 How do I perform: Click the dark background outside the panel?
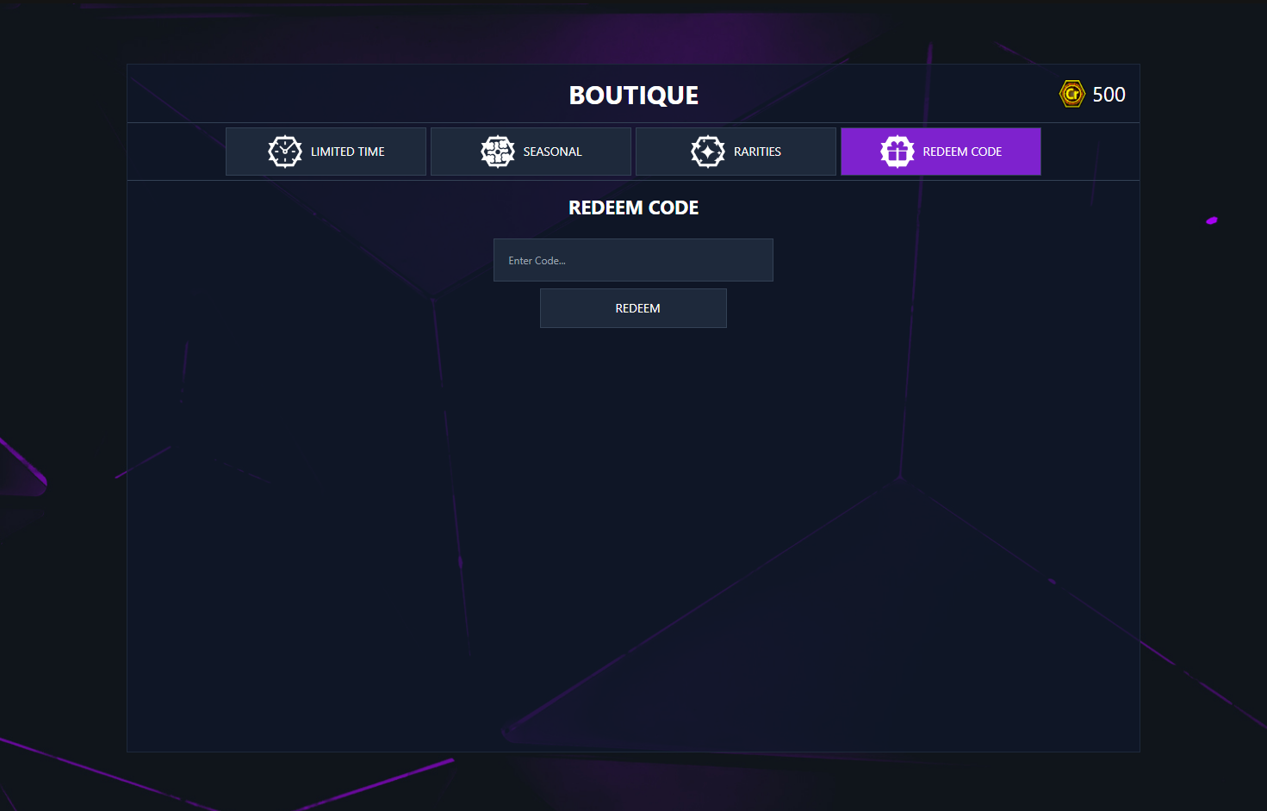pos(60,258)
